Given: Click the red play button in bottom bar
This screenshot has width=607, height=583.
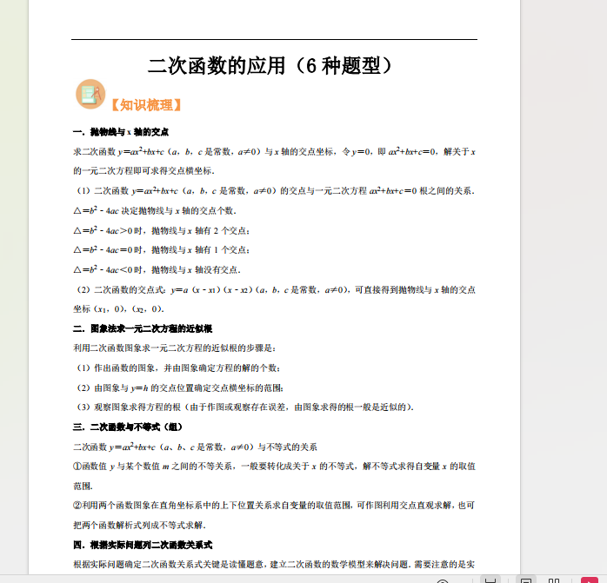Looking at the screenshot, I should coord(590,580).
